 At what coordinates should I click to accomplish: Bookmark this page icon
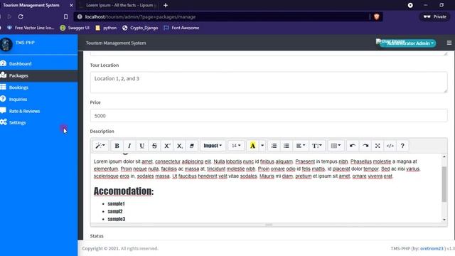click(66, 17)
